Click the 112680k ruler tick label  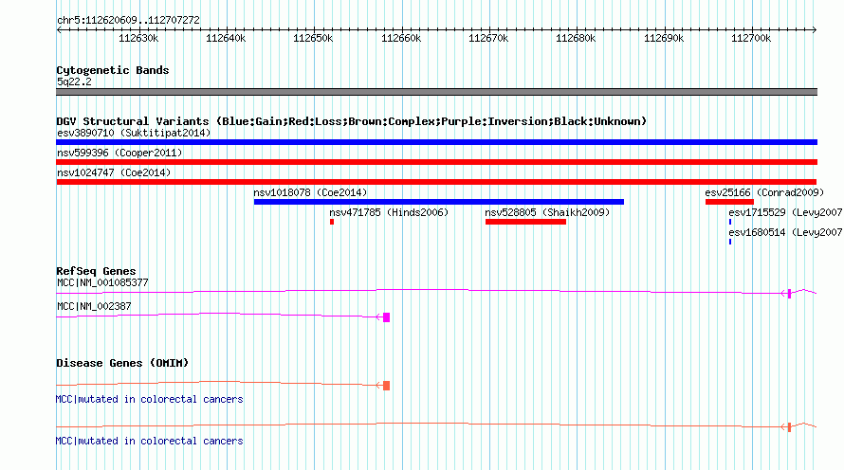coord(576,38)
